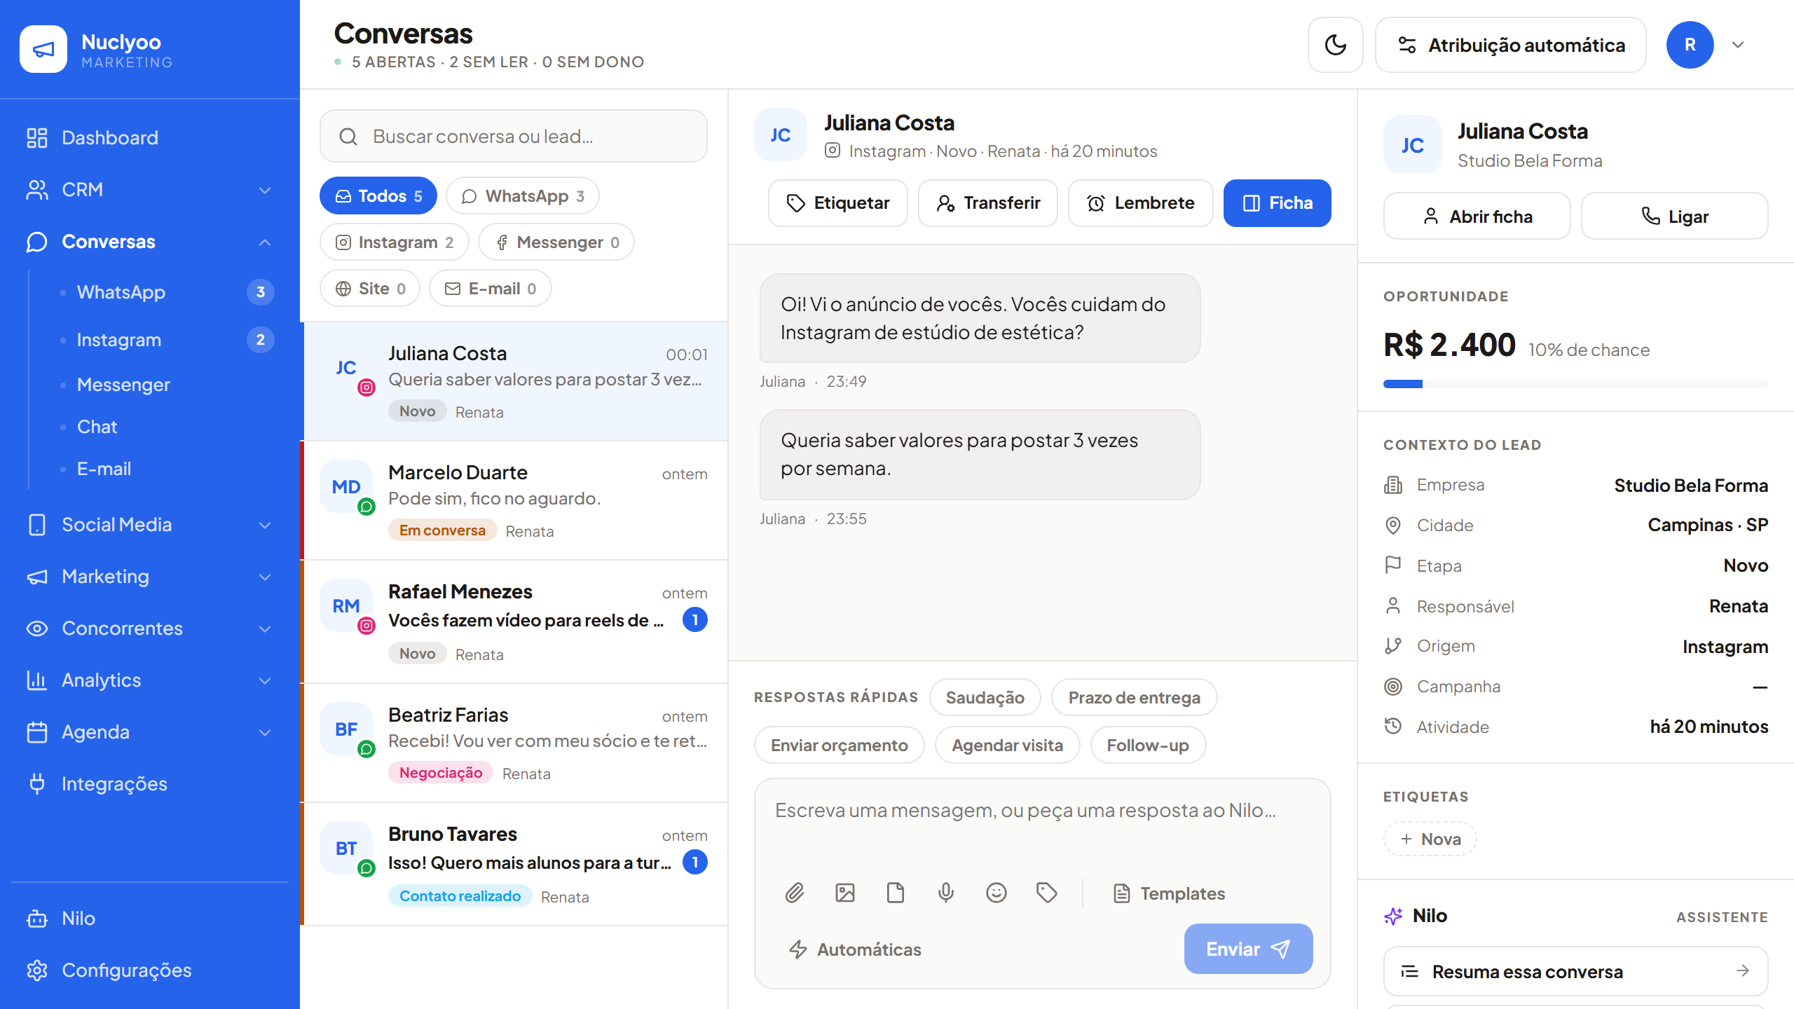Click the Buscar conversa search field

(x=514, y=137)
